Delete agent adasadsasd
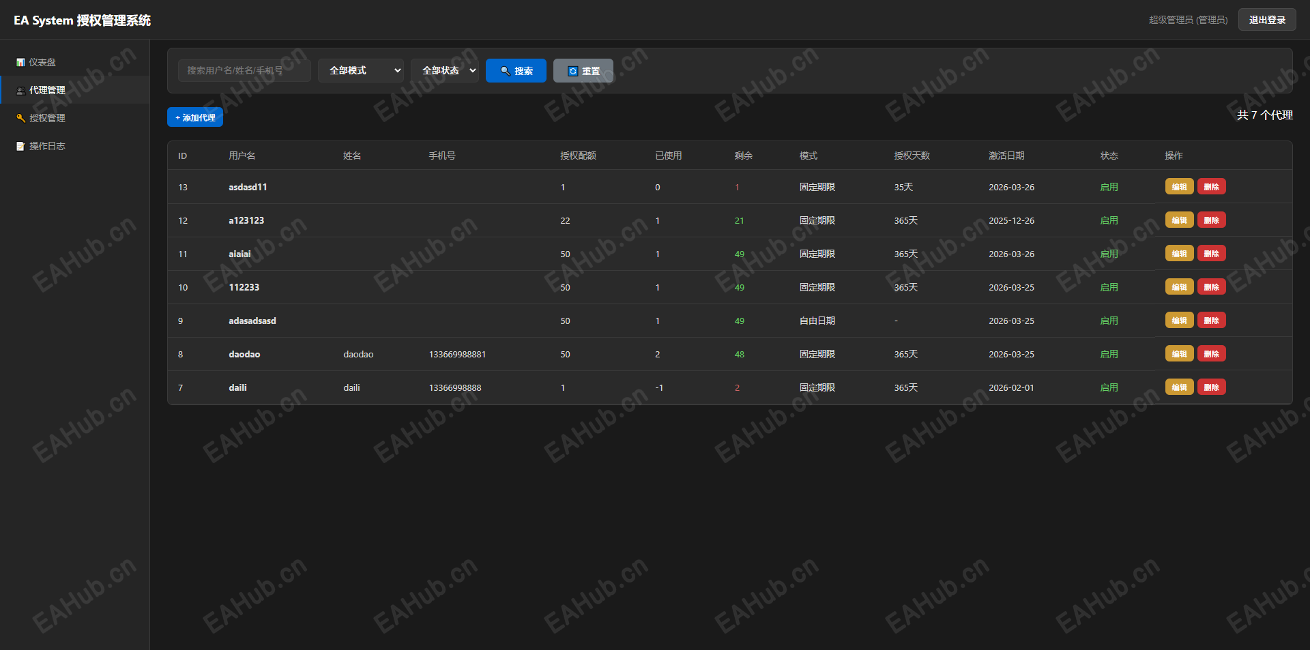The width and height of the screenshot is (1310, 650). tap(1211, 321)
